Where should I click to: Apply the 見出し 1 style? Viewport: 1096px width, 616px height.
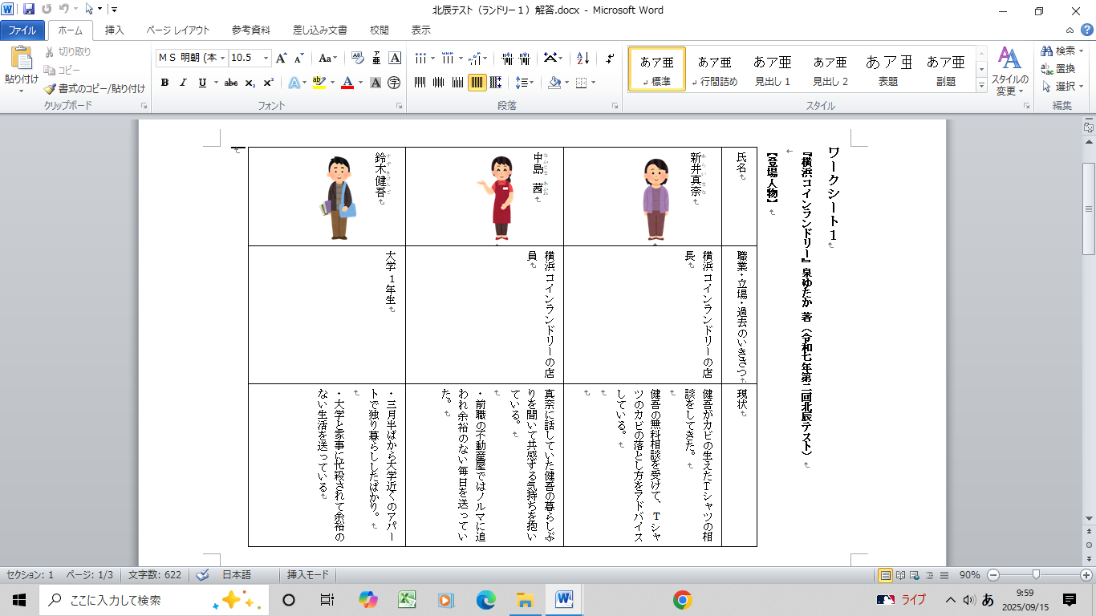tap(772, 70)
